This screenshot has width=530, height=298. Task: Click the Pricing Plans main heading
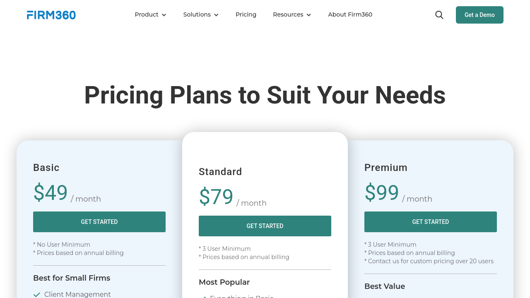[265, 95]
